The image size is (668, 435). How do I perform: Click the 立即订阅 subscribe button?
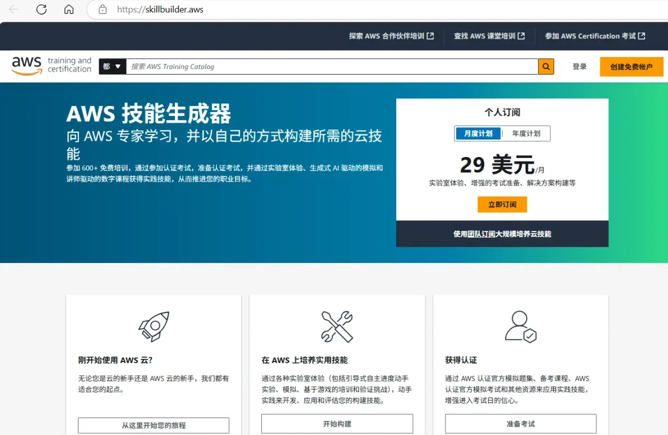click(502, 205)
